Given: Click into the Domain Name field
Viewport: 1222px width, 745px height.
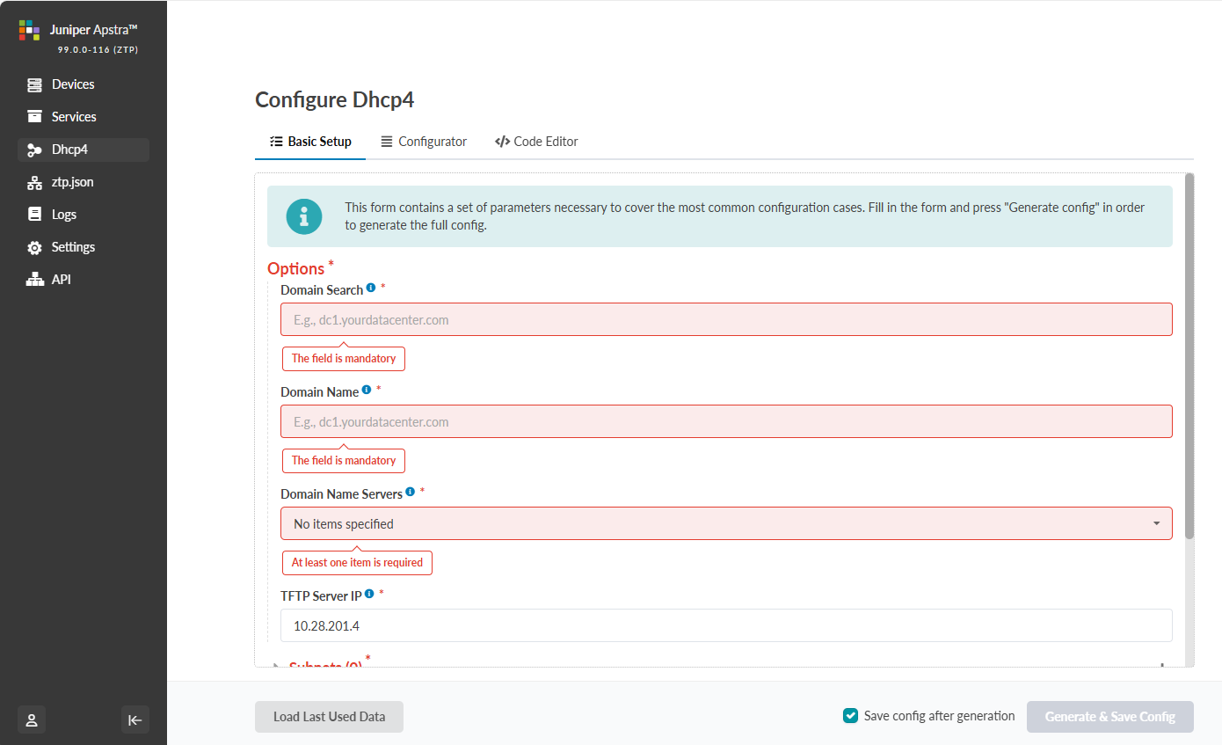Looking at the screenshot, I should [725, 422].
